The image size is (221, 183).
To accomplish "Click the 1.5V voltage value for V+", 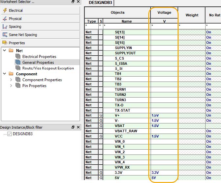I will point(155,115).
